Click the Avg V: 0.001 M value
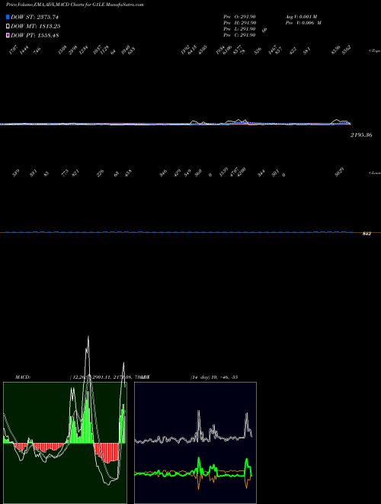The width and height of the screenshot is (381, 504). 302,17
